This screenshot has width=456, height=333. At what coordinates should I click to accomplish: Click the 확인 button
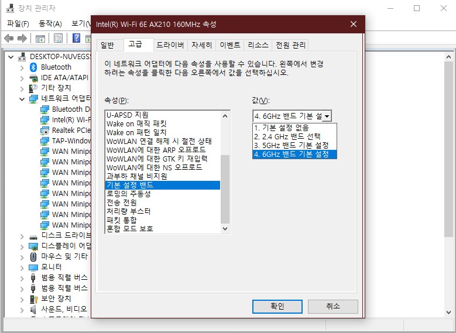click(277, 306)
